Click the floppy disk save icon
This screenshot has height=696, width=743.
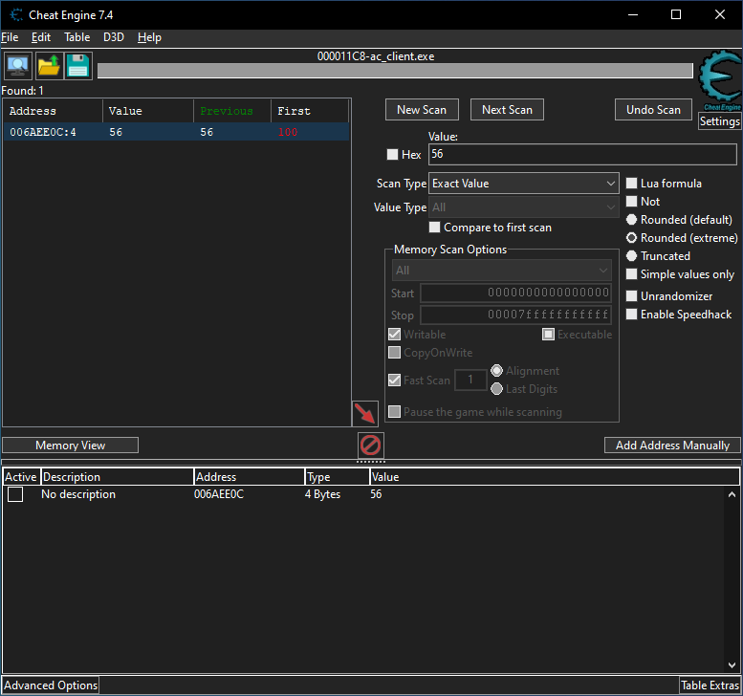click(77, 66)
